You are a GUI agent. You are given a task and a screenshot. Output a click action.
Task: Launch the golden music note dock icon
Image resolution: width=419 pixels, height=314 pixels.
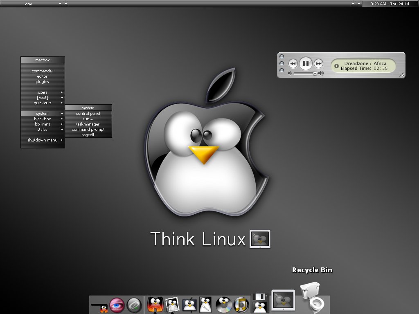click(241, 305)
